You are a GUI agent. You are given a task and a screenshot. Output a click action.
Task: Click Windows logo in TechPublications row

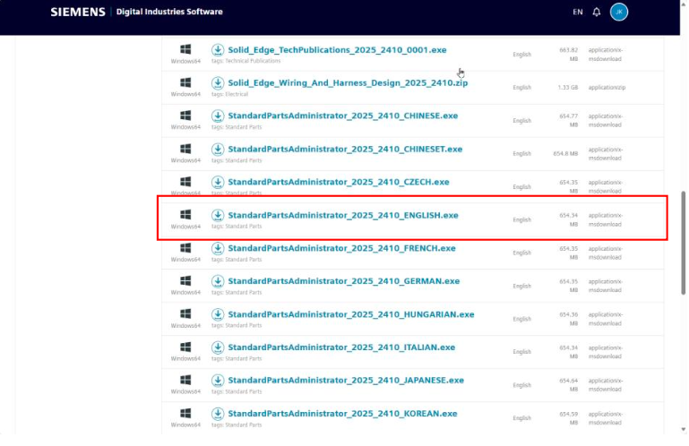point(185,49)
